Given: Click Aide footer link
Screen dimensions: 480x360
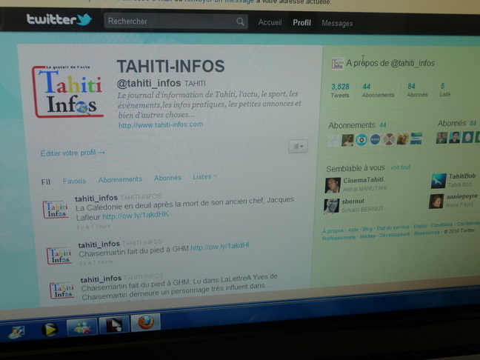Looking at the screenshot, I should point(353,230).
